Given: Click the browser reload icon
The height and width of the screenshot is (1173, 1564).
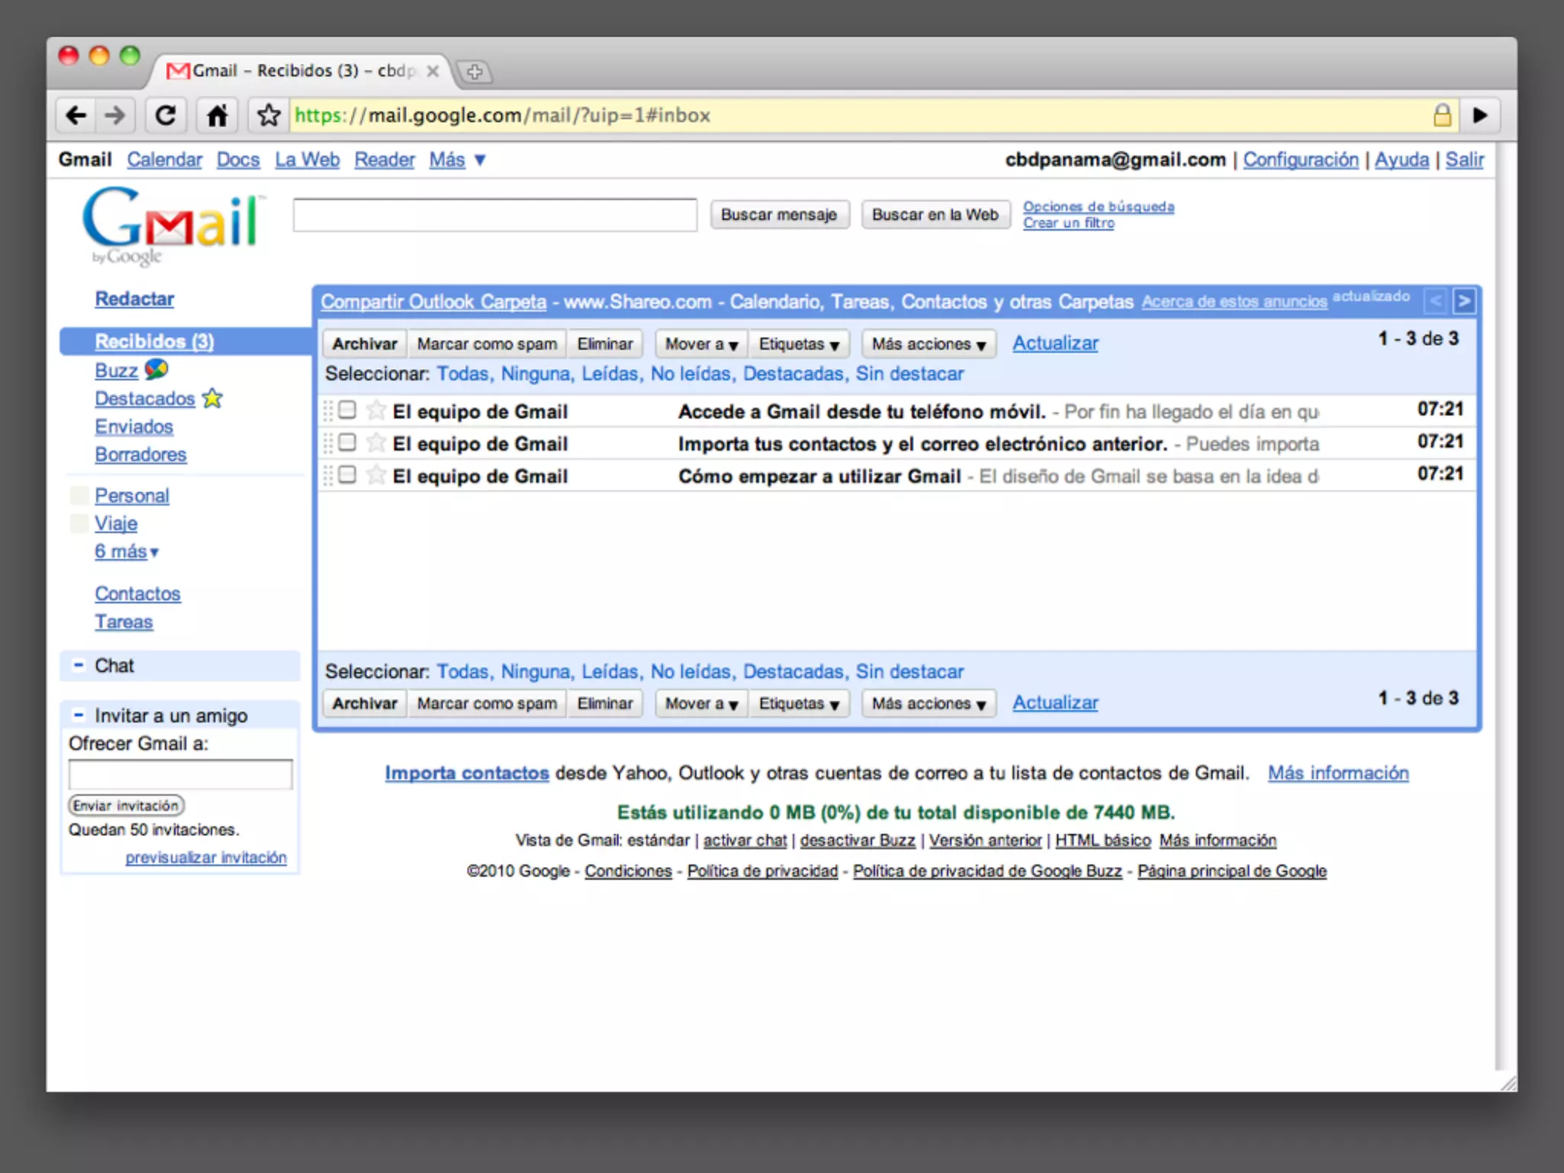Looking at the screenshot, I should (165, 115).
